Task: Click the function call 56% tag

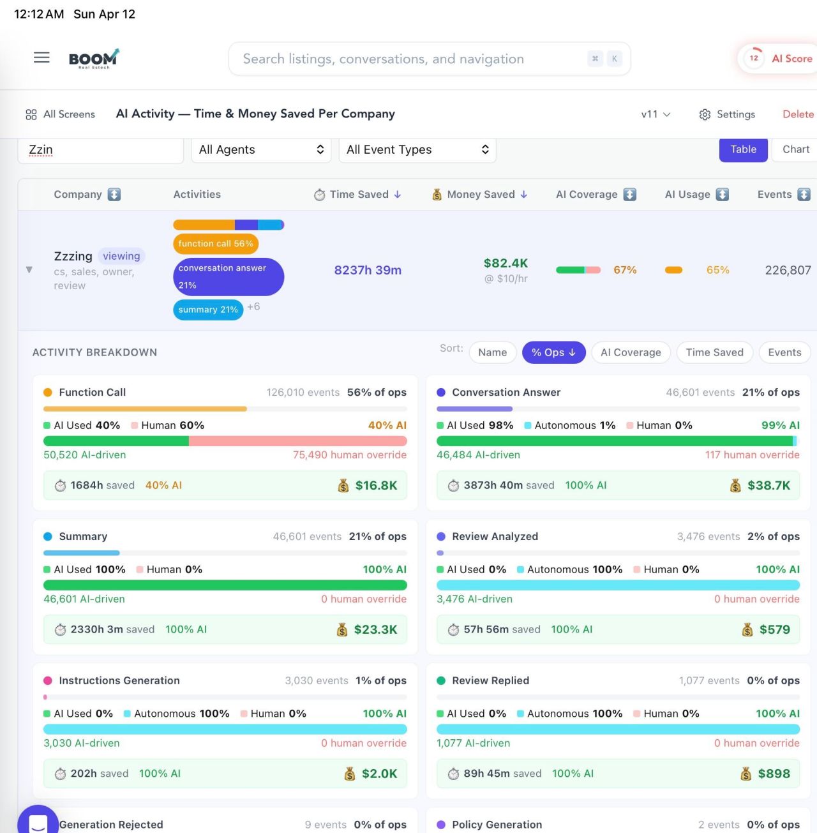Action: click(216, 244)
